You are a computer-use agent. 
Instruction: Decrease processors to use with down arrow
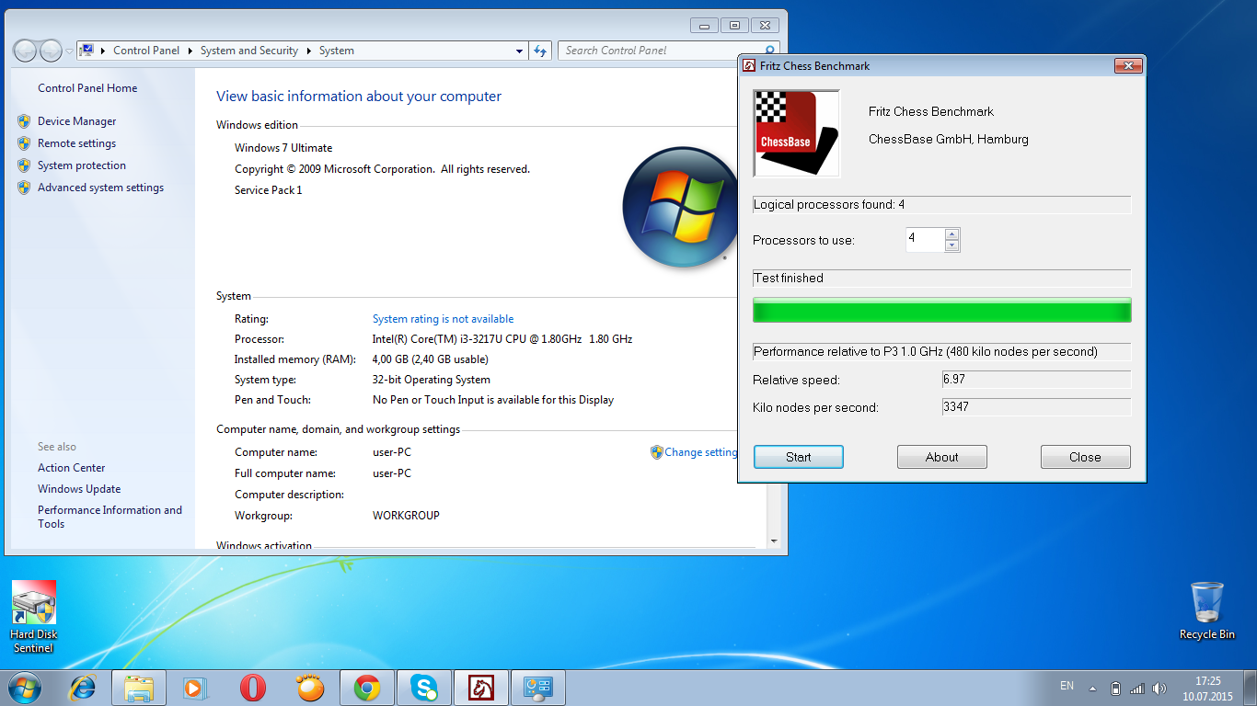[952, 245]
